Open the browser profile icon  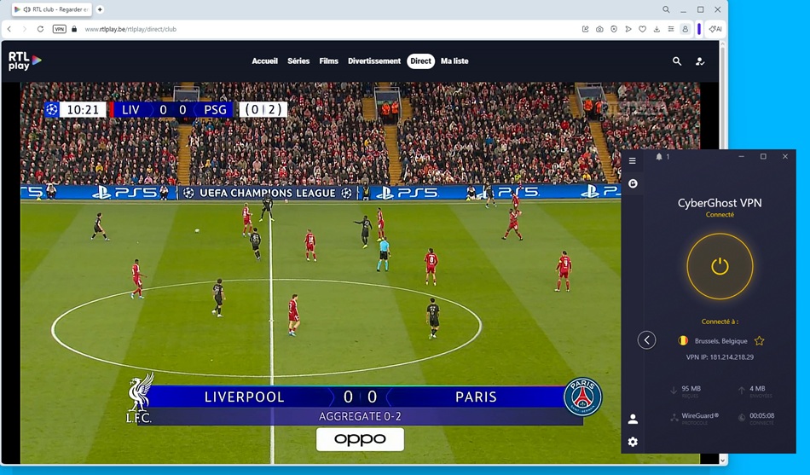(x=685, y=29)
